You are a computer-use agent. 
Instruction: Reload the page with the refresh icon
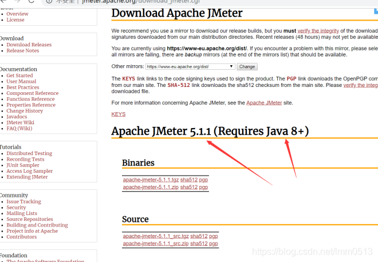(x=31, y=2)
